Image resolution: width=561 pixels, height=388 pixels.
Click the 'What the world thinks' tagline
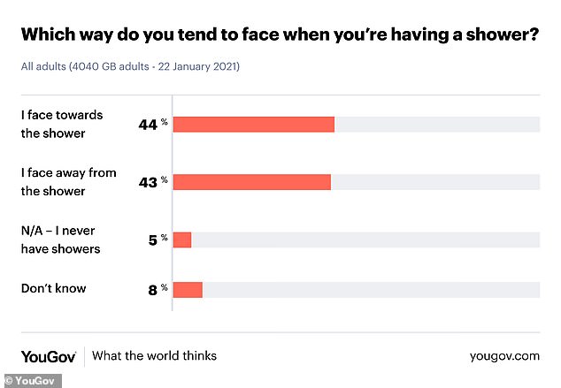[154, 355]
